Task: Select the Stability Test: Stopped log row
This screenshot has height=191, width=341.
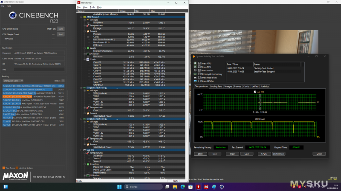Action: [x=263, y=72]
